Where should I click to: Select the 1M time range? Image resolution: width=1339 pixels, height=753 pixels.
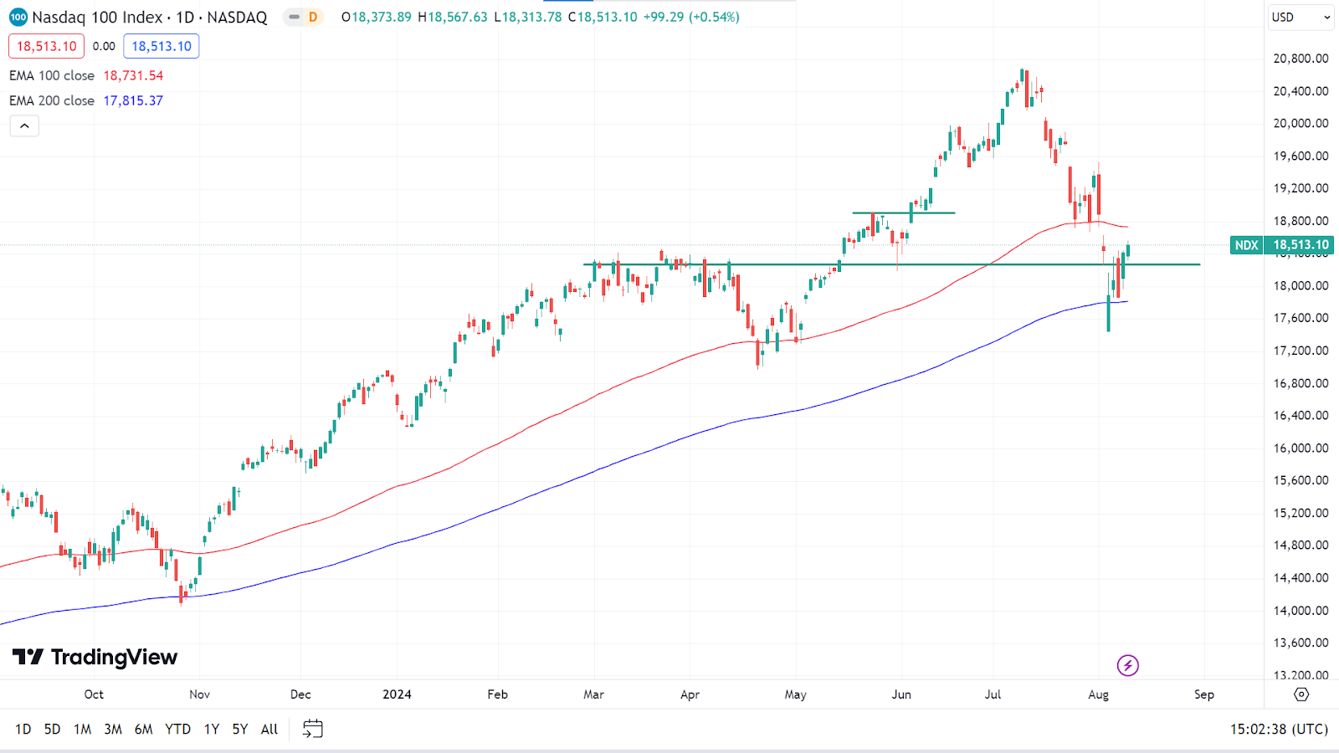82,729
